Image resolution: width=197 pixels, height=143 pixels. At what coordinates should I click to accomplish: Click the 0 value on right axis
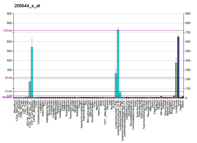(186, 98)
